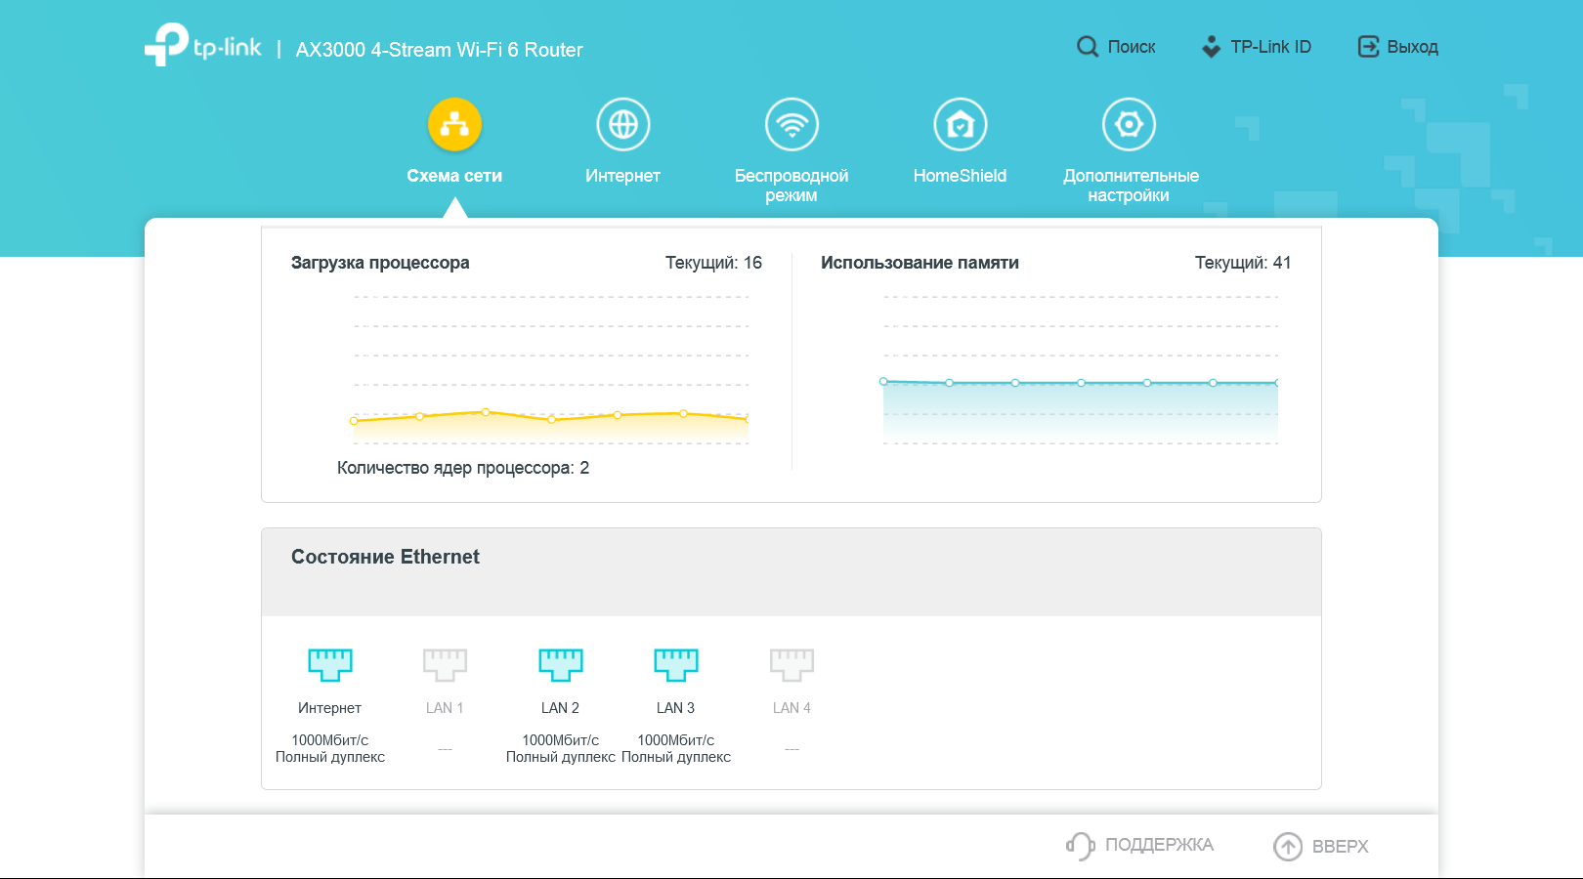Open the Беспроводной режим Wi-Fi icon

pyautogui.click(x=791, y=125)
